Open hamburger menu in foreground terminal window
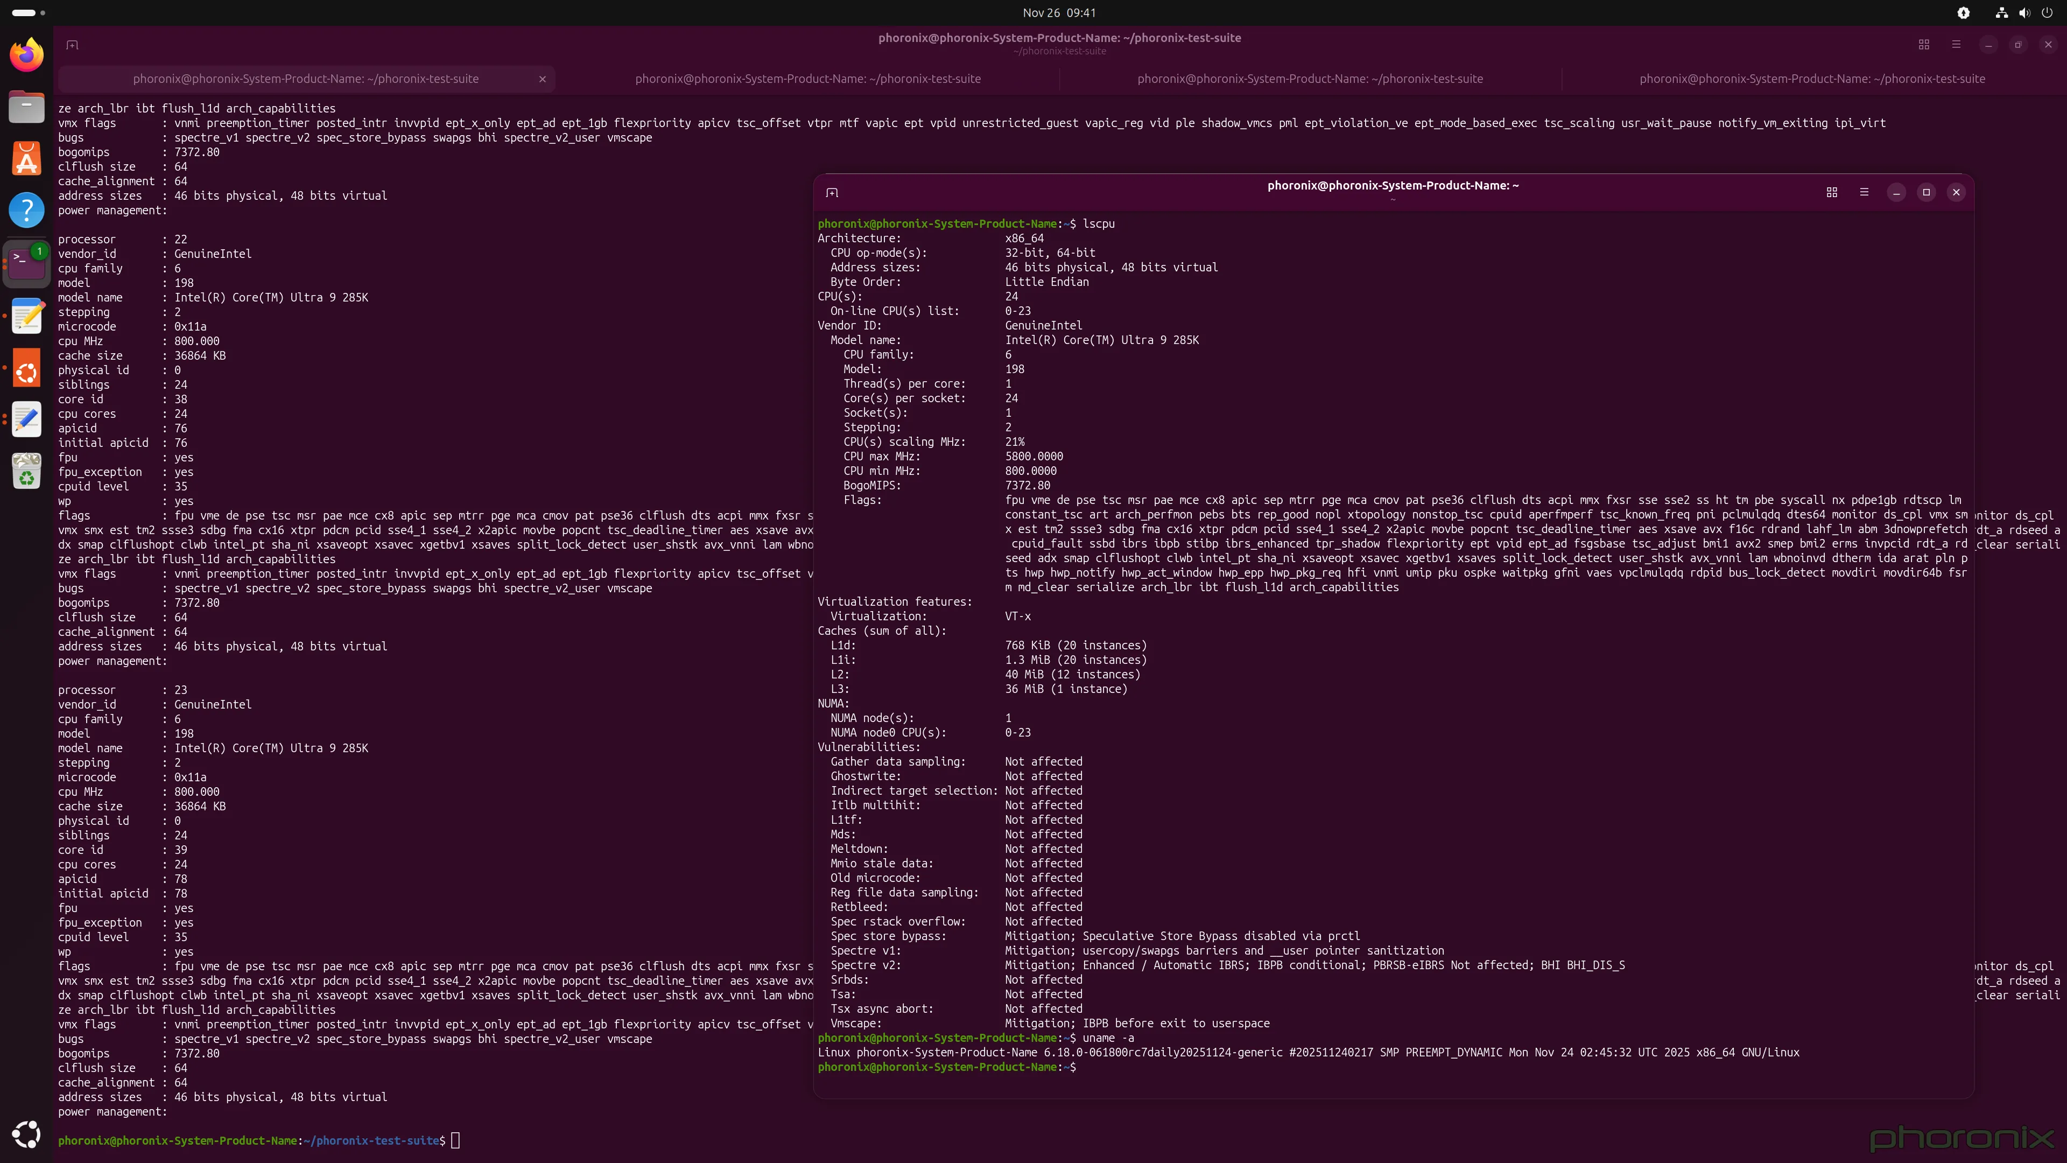The image size is (2067, 1163). click(x=1864, y=193)
